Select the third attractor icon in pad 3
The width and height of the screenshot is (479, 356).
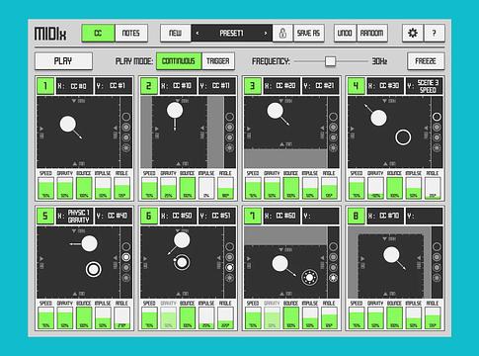pyautogui.click(x=333, y=137)
